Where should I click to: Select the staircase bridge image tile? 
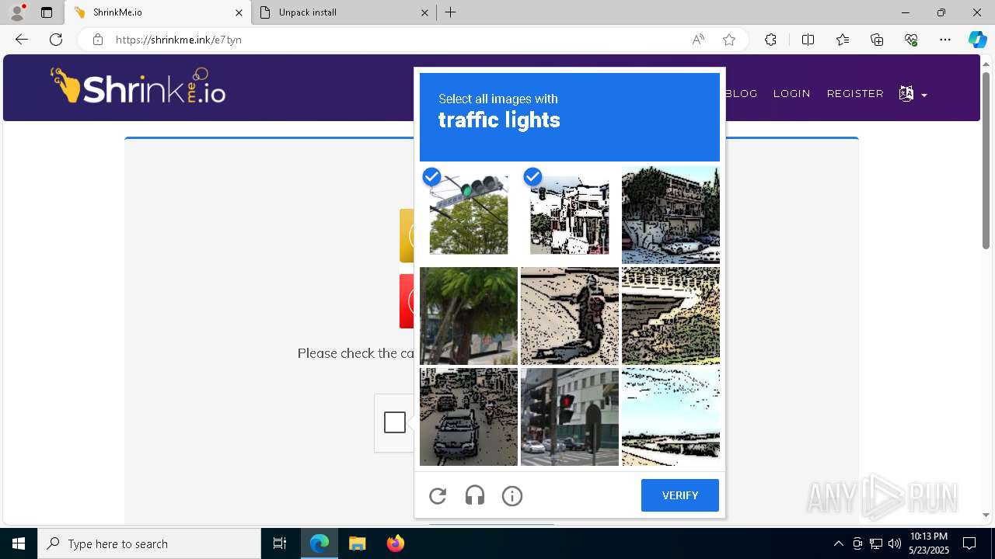point(671,316)
